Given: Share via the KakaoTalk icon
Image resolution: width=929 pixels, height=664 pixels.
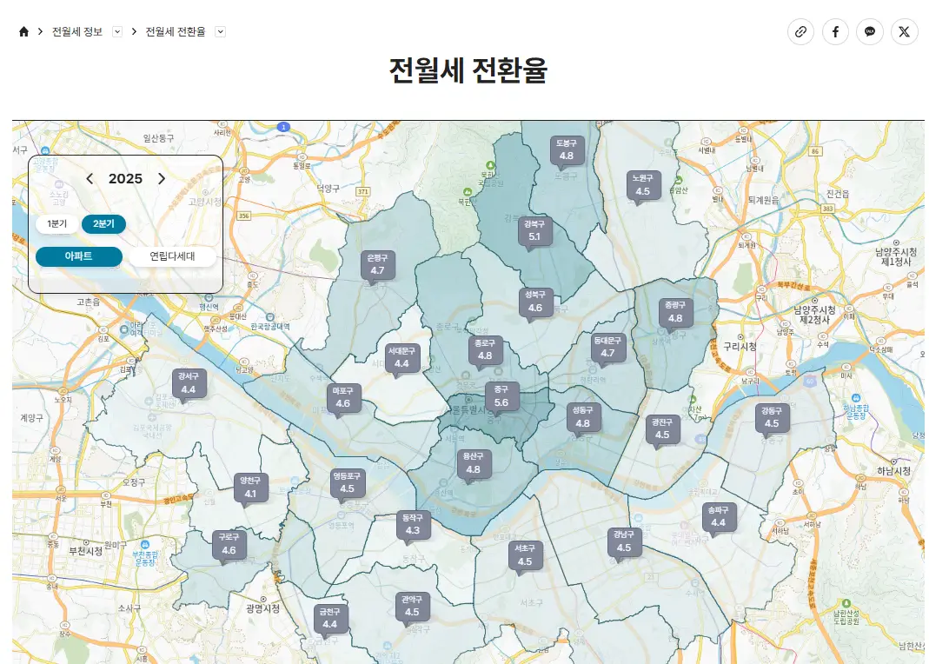Looking at the screenshot, I should click(x=870, y=32).
